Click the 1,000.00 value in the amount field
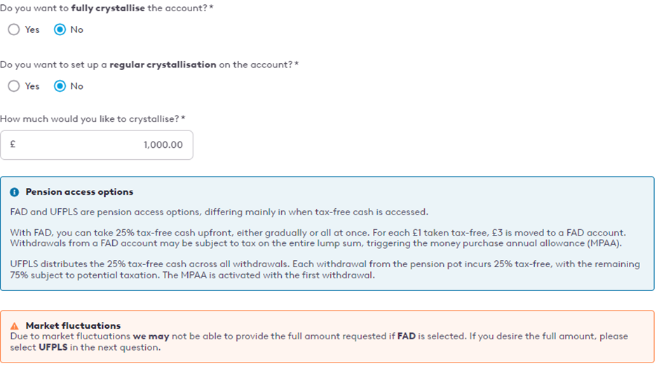 pyautogui.click(x=163, y=145)
